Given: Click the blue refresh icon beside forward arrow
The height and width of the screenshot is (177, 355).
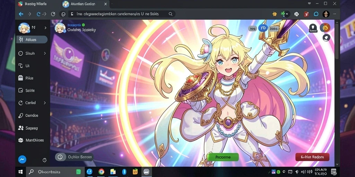Looking at the screenshot, I should click(x=39, y=14).
